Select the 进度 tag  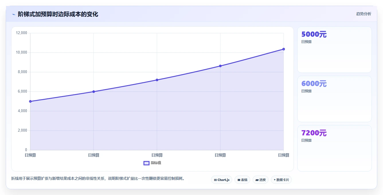[x=261, y=180]
